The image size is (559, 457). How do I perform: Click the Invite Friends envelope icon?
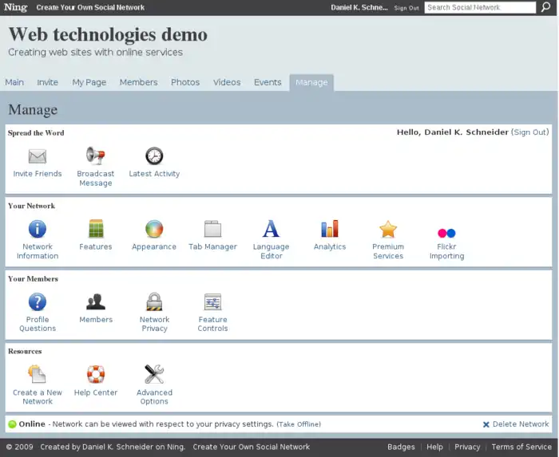[x=38, y=156]
